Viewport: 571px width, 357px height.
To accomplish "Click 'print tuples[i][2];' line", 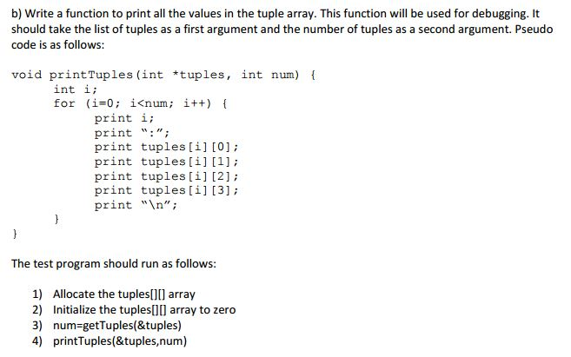I will pos(166,176).
